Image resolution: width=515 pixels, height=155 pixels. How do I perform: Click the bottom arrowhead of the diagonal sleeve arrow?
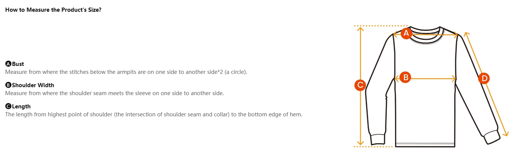pyautogui.click(x=506, y=133)
